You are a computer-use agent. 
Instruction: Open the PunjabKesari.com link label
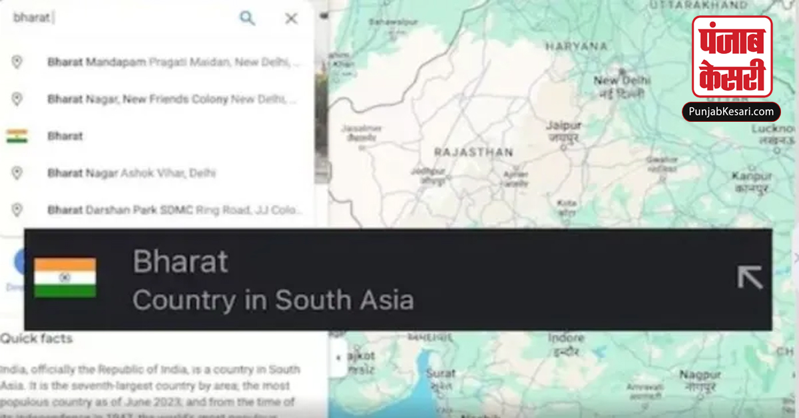point(731,112)
